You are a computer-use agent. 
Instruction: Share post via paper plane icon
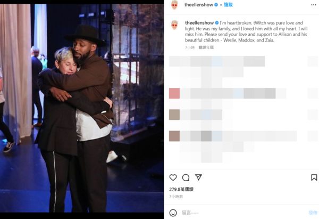(198, 177)
